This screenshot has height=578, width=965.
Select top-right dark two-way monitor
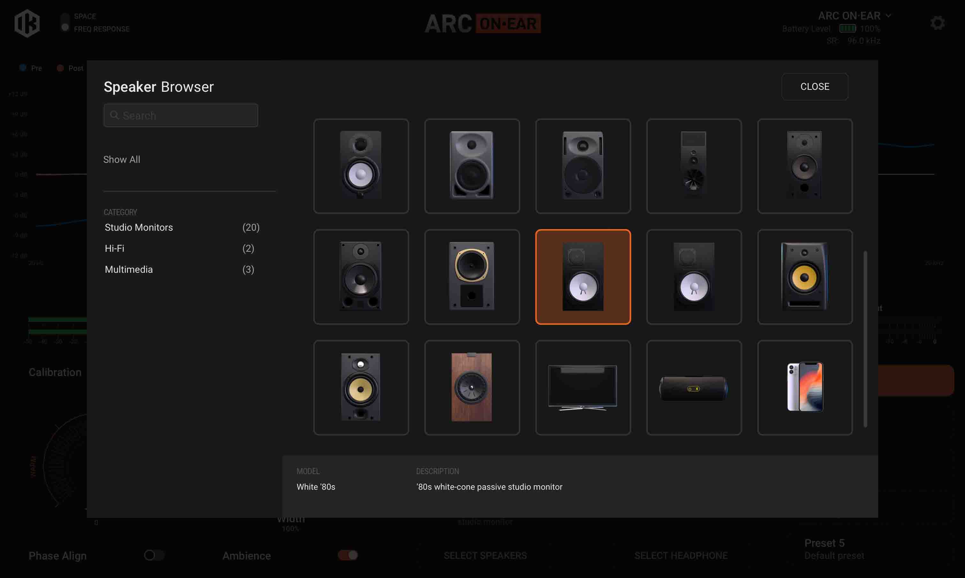tap(805, 166)
